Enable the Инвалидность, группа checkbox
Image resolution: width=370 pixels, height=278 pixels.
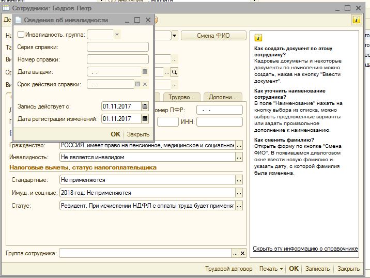coord(21,35)
